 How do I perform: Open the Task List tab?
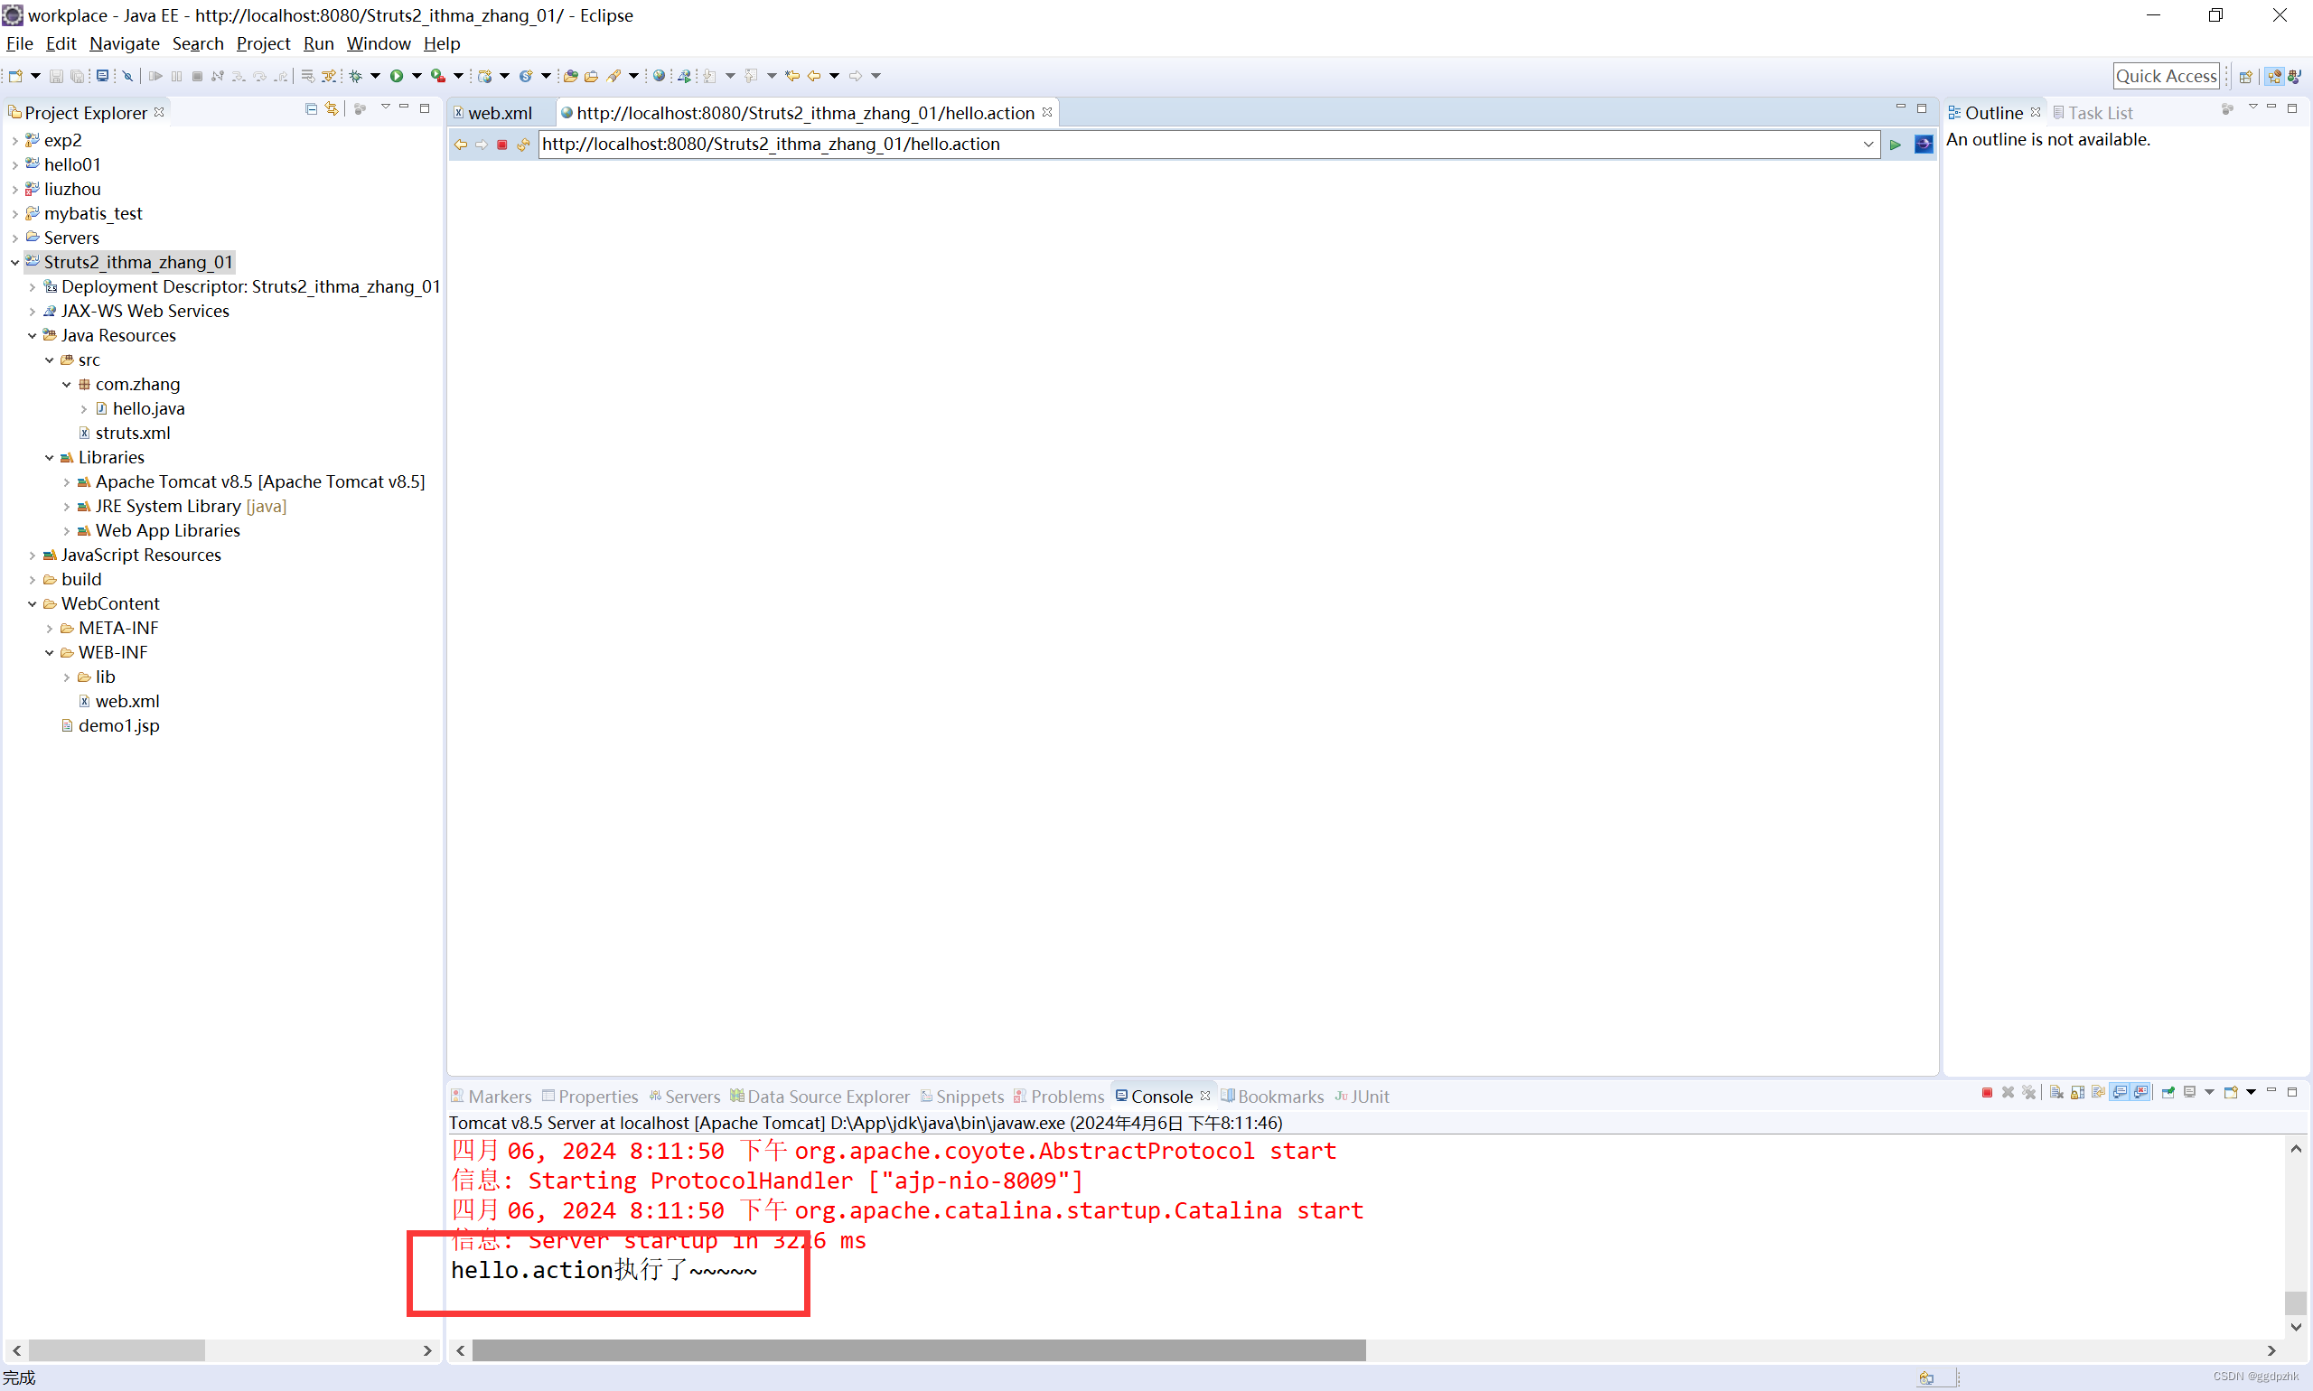[x=2093, y=113]
